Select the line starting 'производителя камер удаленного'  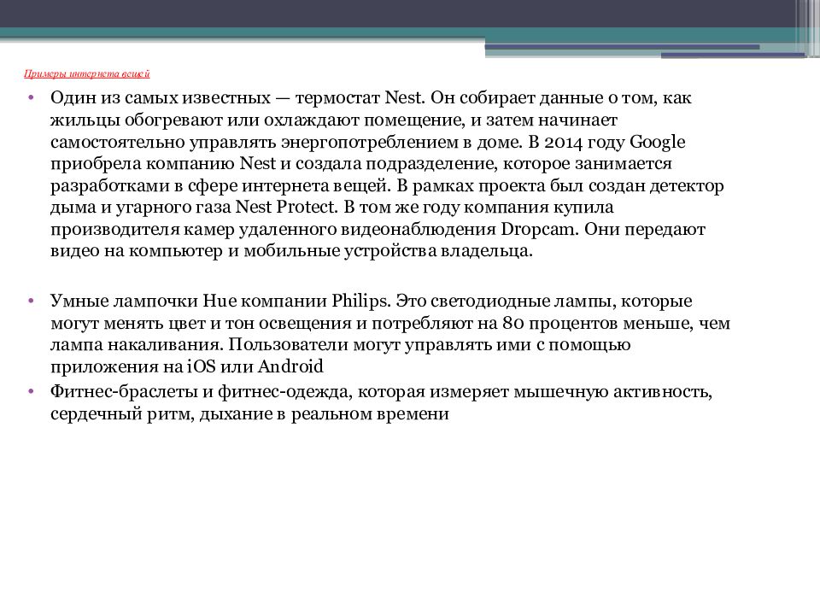pos(378,229)
